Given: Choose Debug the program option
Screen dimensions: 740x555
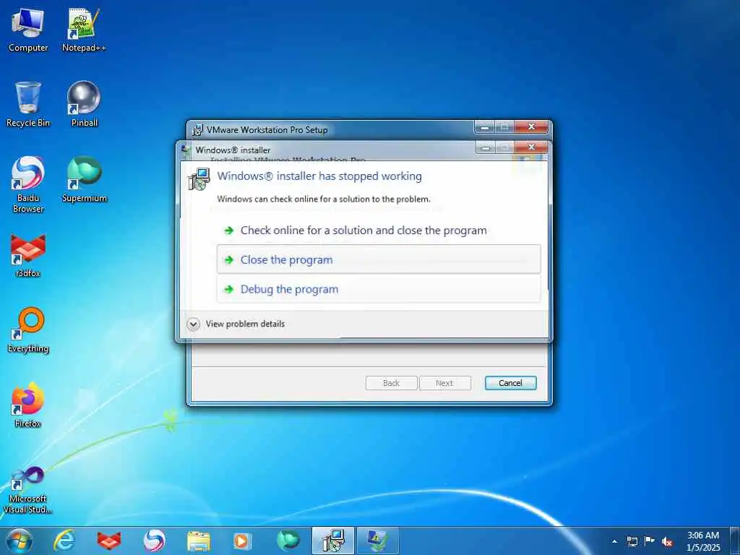Looking at the screenshot, I should (379, 289).
